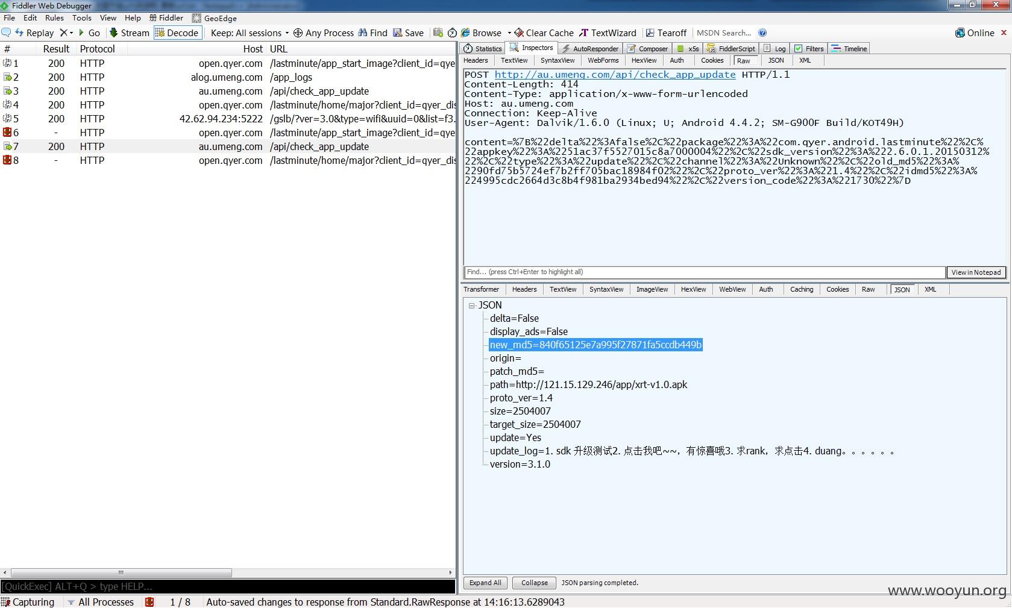This screenshot has height=608, width=1012.
Task: Click session 8 breakpoint icon
Action: pyautogui.click(x=7, y=160)
